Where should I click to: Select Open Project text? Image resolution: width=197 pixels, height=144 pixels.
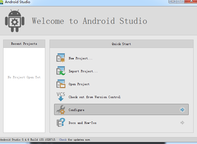[79, 84]
